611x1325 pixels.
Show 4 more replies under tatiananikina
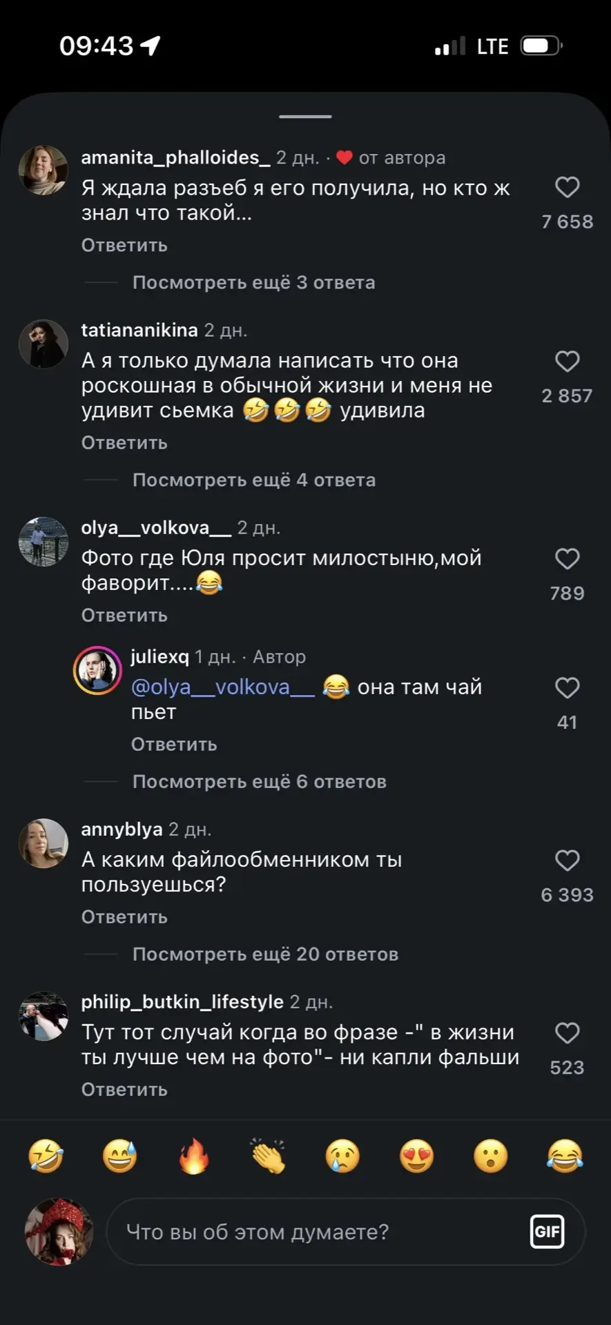click(253, 480)
